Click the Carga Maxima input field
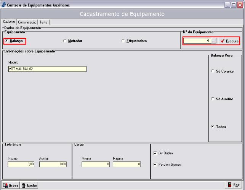Image resolution: width=245 pixels, height=190 pixels. click(x=127, y=164)
